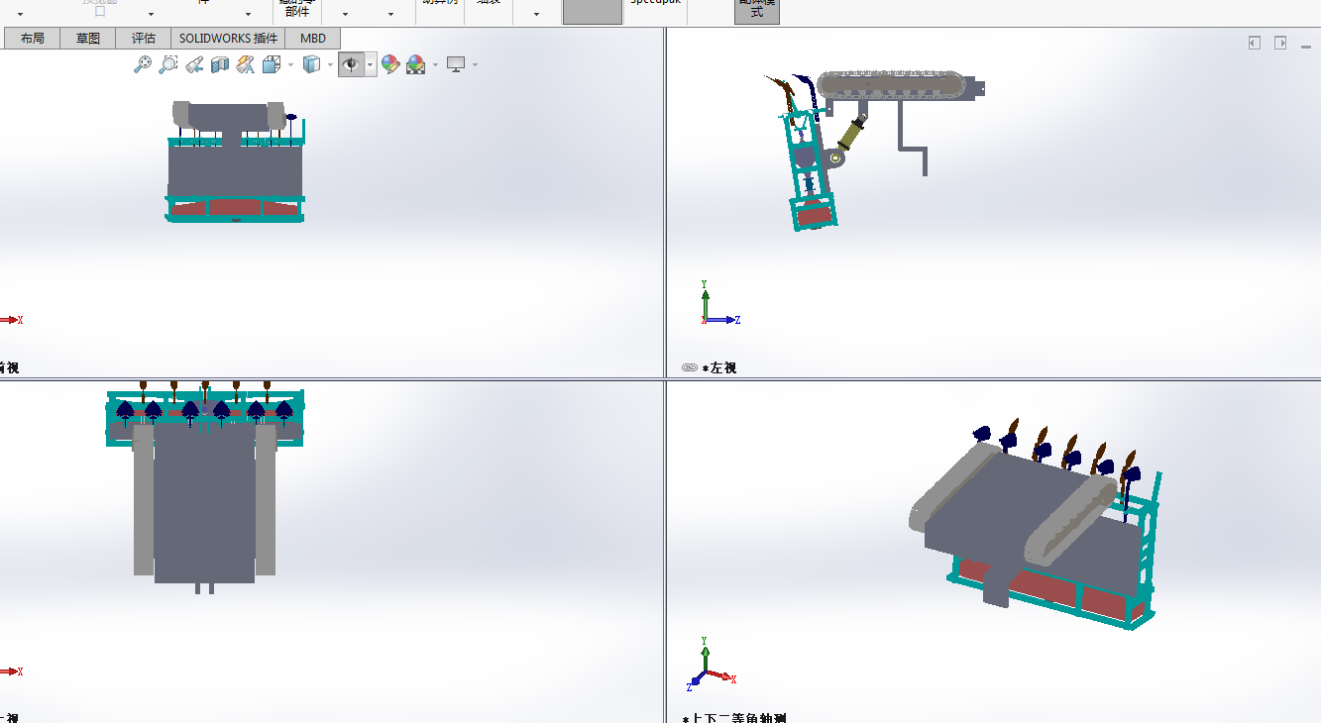This screenshot has height=723, width=1321.
Task: Click the Apply Scene icon
Action: click(x=416, y=64)
